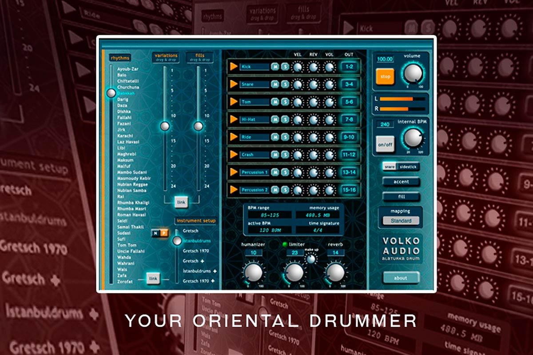The image size is (533, 355).
Task: Click the internal BPM knob
Action: pos(413,139)
